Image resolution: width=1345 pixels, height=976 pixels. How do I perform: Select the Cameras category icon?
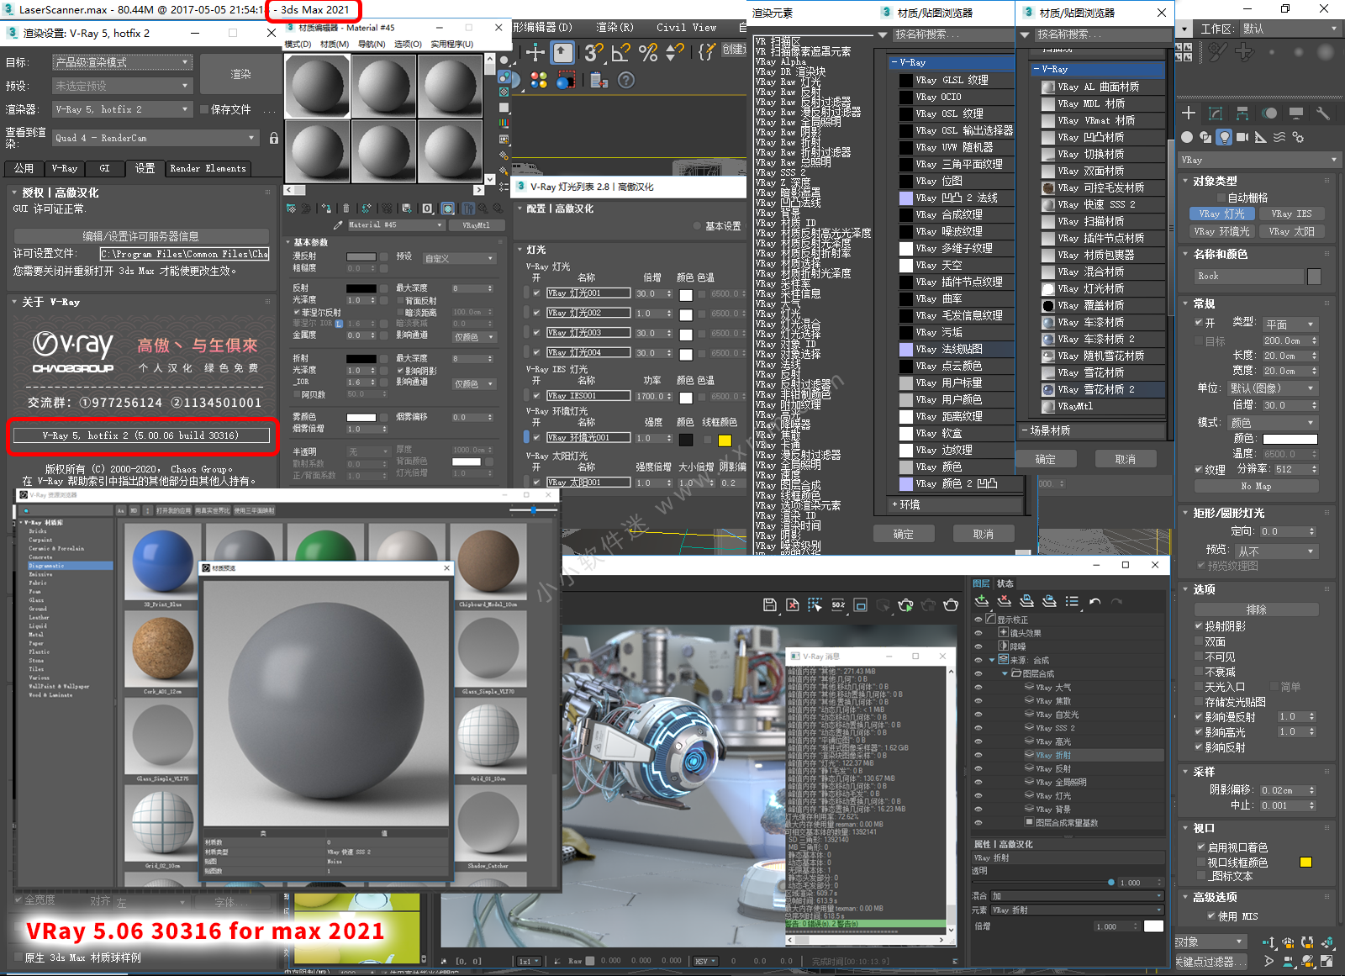(1242, 137)
